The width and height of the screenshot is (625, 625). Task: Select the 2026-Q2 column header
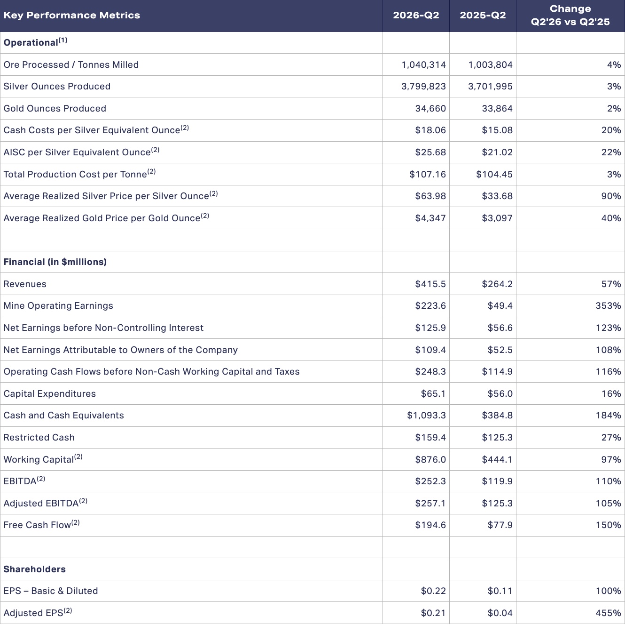click(x=416, y=15)
